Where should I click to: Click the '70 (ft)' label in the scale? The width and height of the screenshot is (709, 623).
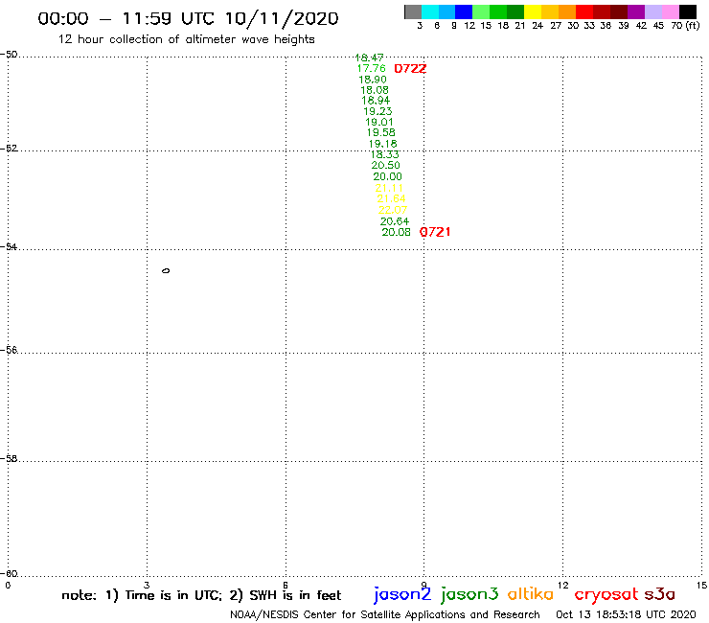[685, 26]
